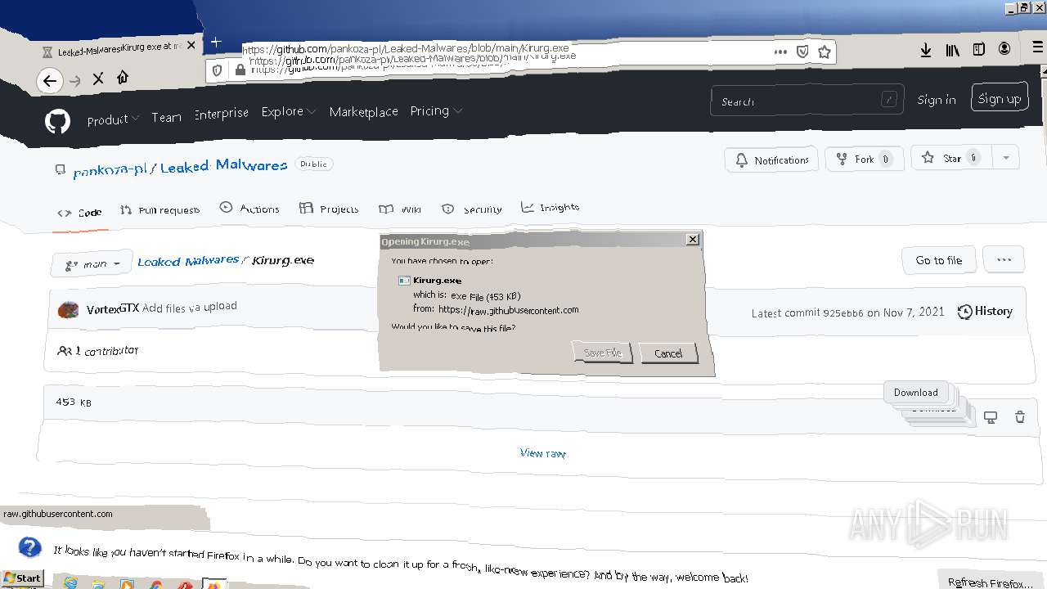Open the Firefox account icon
This screenshot has height=589, width=1047.
pos(1004,49)
